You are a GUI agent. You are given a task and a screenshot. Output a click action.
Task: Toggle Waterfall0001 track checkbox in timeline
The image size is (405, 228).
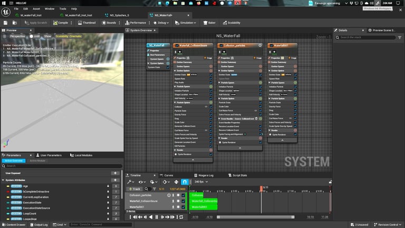point(184,207)
